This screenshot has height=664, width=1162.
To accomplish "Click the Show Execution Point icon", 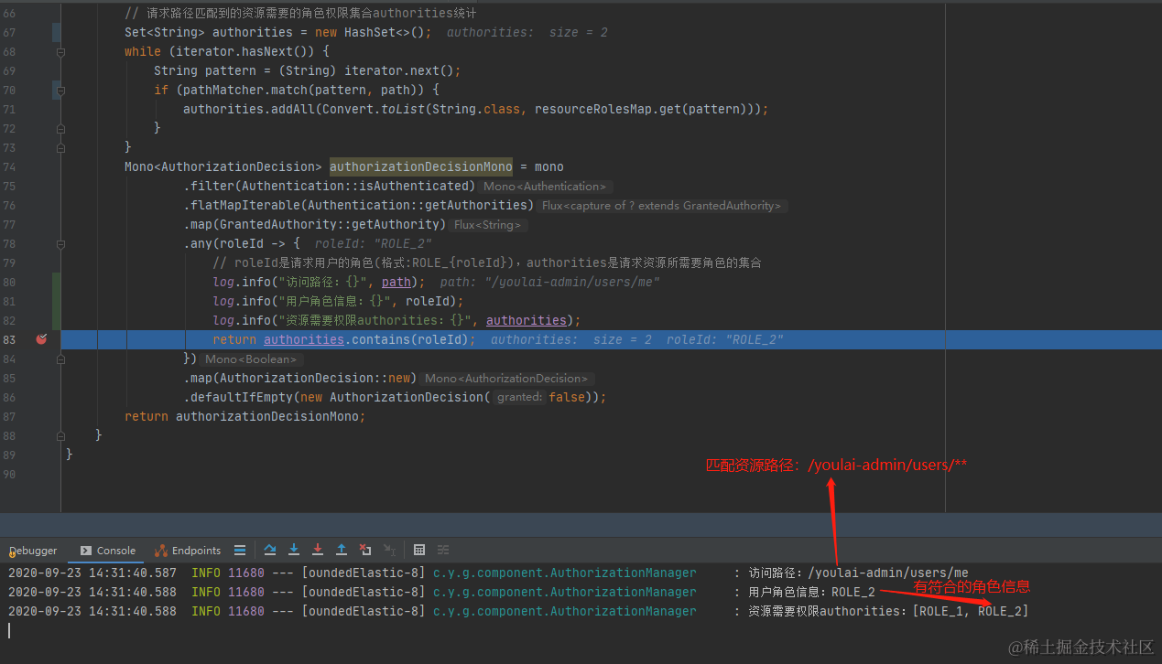I will point(240,550).
